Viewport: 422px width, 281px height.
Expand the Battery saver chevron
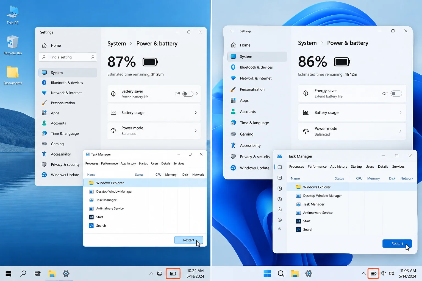pyautogui.click(x=197, y=94)
